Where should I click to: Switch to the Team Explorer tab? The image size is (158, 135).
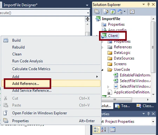[x=123, y=106]
